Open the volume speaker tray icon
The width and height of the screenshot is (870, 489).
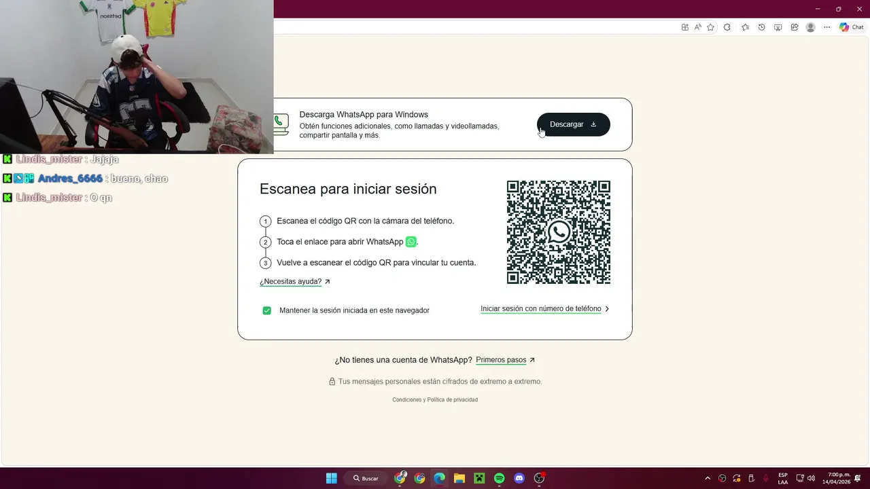point(811,478)
